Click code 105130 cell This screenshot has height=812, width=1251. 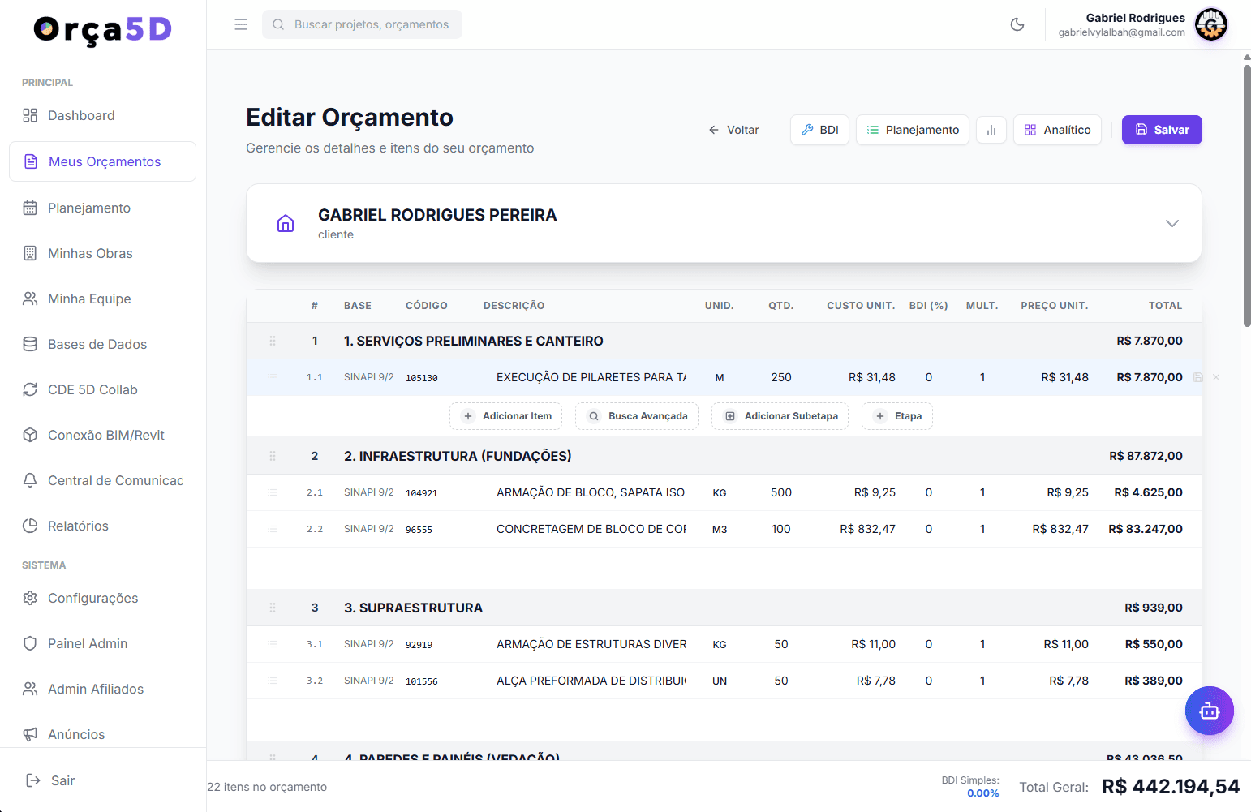422,378
